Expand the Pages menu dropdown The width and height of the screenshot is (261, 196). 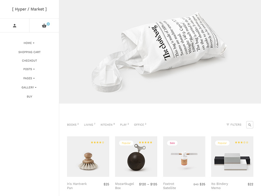tap(29, 78)
